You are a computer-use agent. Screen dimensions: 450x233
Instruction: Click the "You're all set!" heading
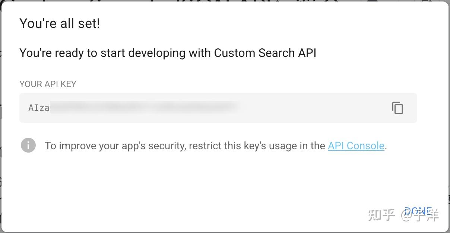tap(60, 23)
